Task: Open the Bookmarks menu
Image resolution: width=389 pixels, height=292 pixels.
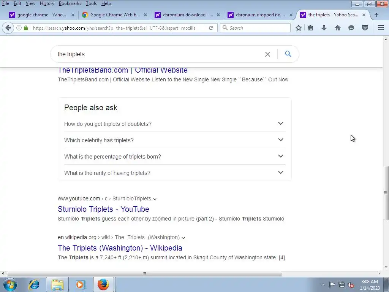Action: point(70,3)
